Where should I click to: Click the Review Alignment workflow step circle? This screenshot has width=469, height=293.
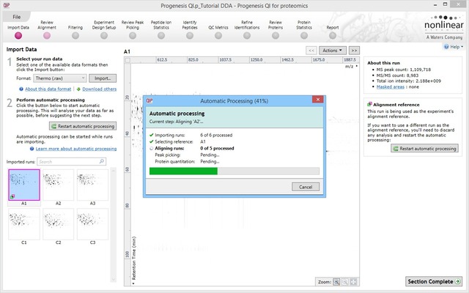pyautogui.click(x=47, y=34)
